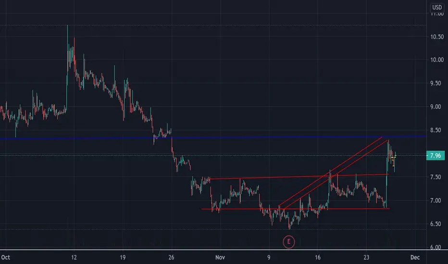The width and height of the screenshot is (448, 264).
Task: Click the 9 date axis label
Action: tap(269, 257)
